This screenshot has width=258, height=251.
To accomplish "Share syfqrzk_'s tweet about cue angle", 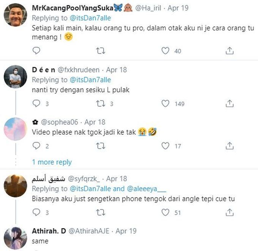I will [x=230, y=213].
